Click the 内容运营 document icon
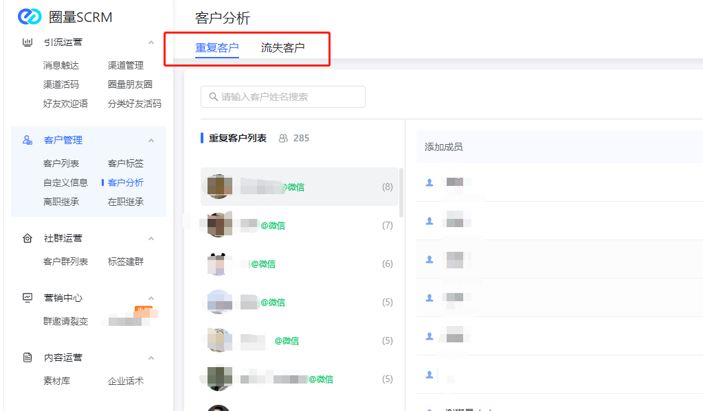 coord(27,357)
